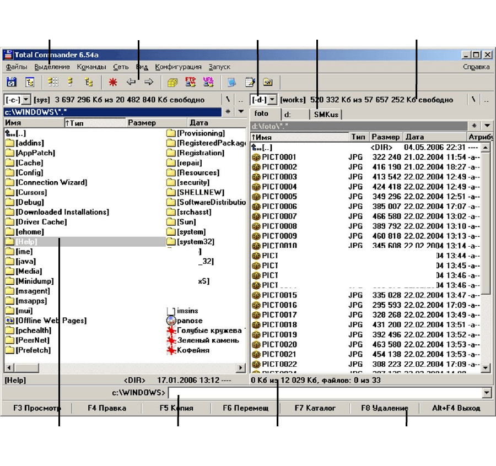Click the right panel asterisk favorites button
Viewport: 496px width, 466px height.
pyautogui.click(x=474, y=126)
